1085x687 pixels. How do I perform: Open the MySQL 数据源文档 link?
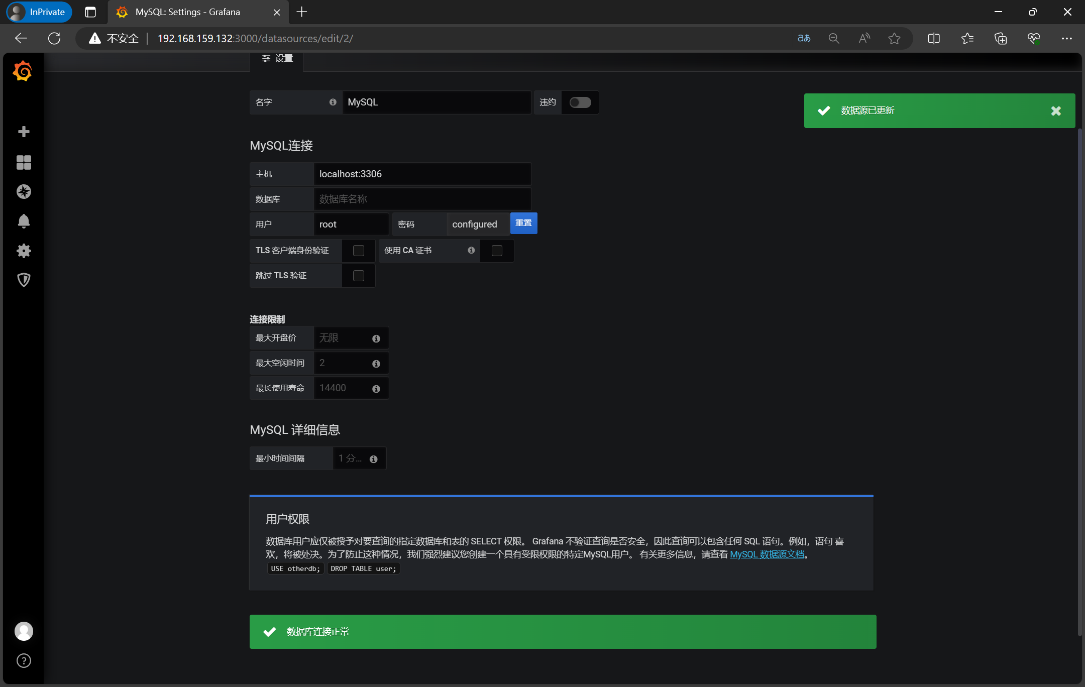pos(767,554)
